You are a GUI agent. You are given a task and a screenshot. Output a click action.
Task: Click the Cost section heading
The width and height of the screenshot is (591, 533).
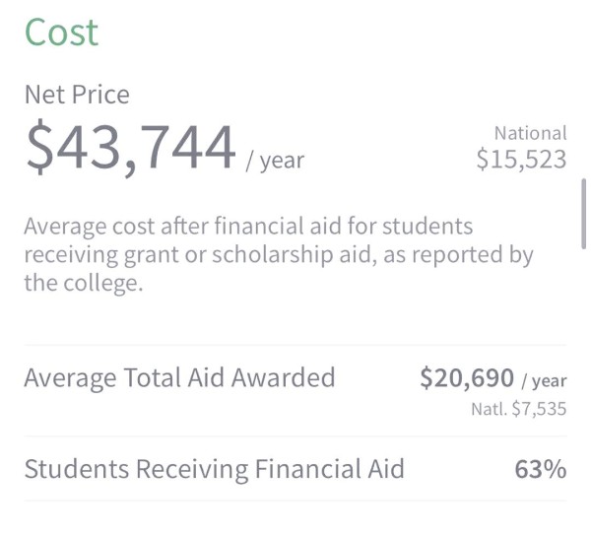(61, 33)
